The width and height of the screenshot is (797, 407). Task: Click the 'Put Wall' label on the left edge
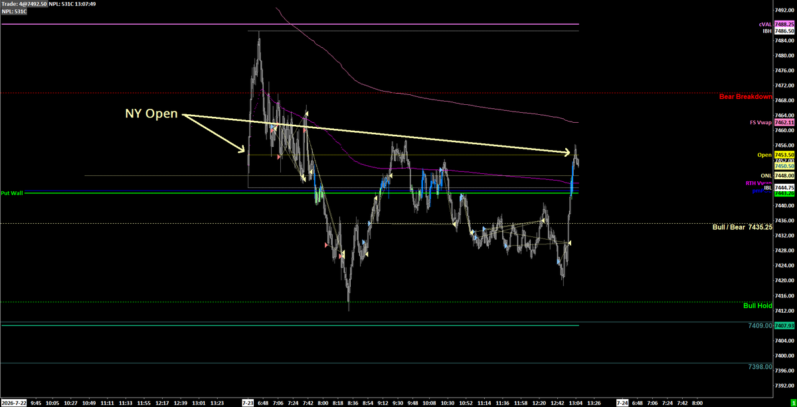12,193
